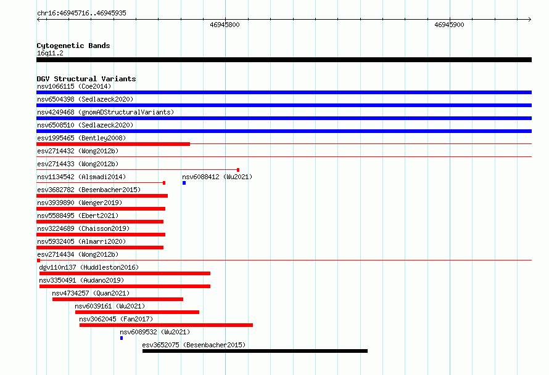Click the nsv4734257 (Quan2021) label

[x=91, y=293]
